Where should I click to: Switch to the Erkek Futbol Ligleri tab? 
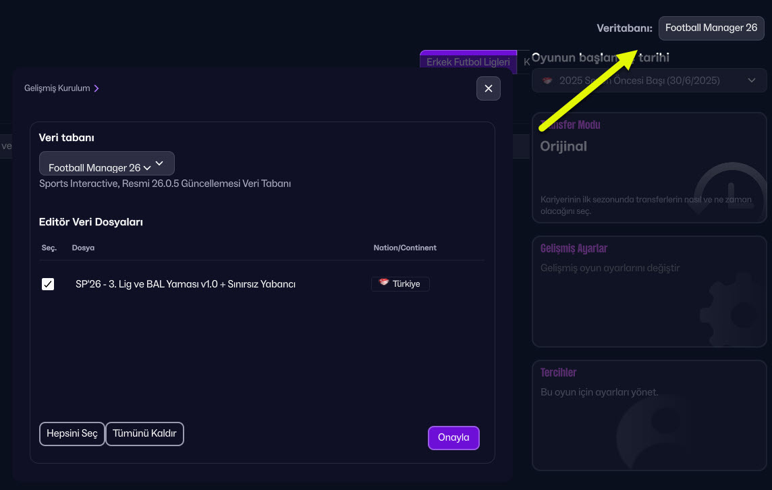468,62
